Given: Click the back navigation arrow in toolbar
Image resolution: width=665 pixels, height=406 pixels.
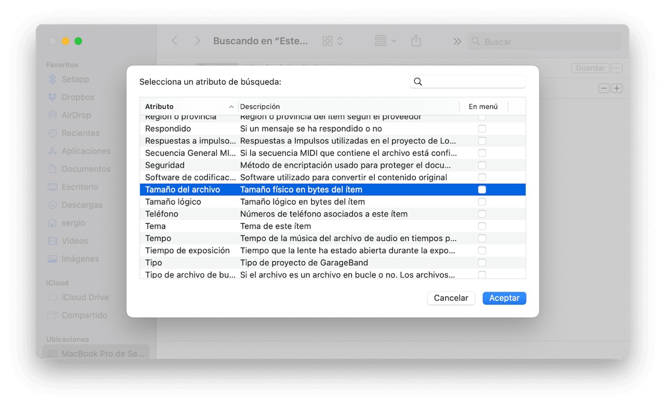Looking at the screenshot, I should click(174, 41).
